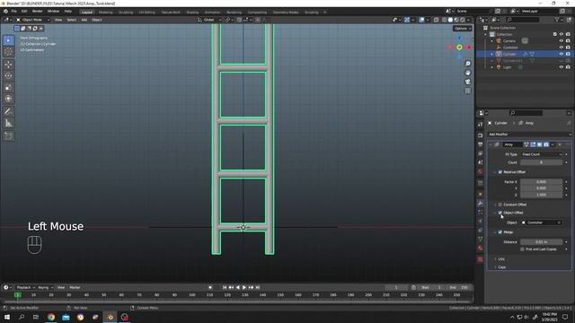Open the viewport Add menu
This screenshot has width=575, height=323.
pos(84,20)
